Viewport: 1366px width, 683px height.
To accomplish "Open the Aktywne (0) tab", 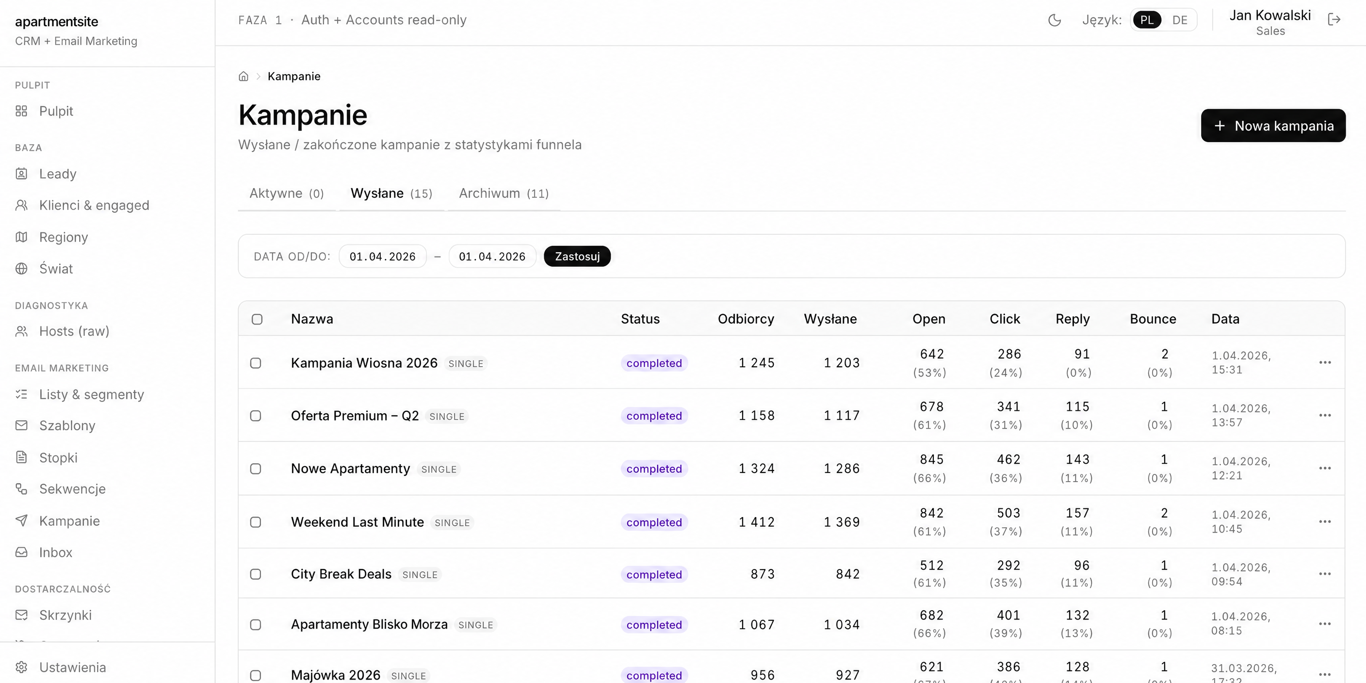I will tap(287, 194).
